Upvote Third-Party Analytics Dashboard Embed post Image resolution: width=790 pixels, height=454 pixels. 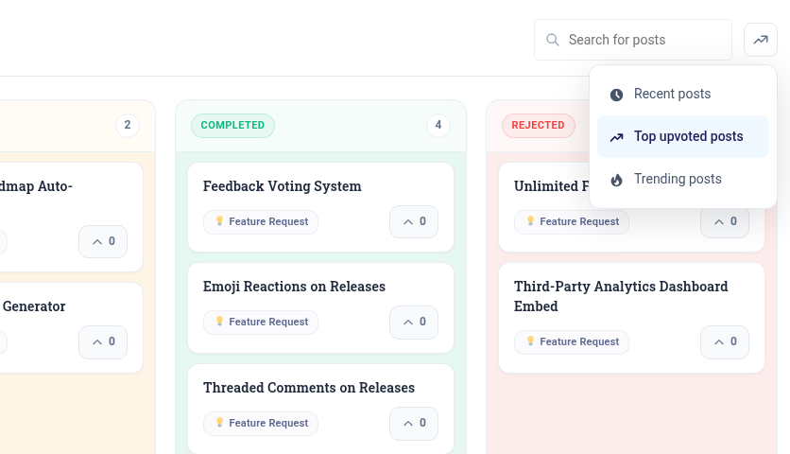tap(725, 342)
